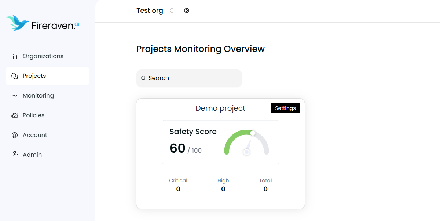Open the Test org organization switcher
This screenshot has height=221, width=440.
click(x=150, y=11)
